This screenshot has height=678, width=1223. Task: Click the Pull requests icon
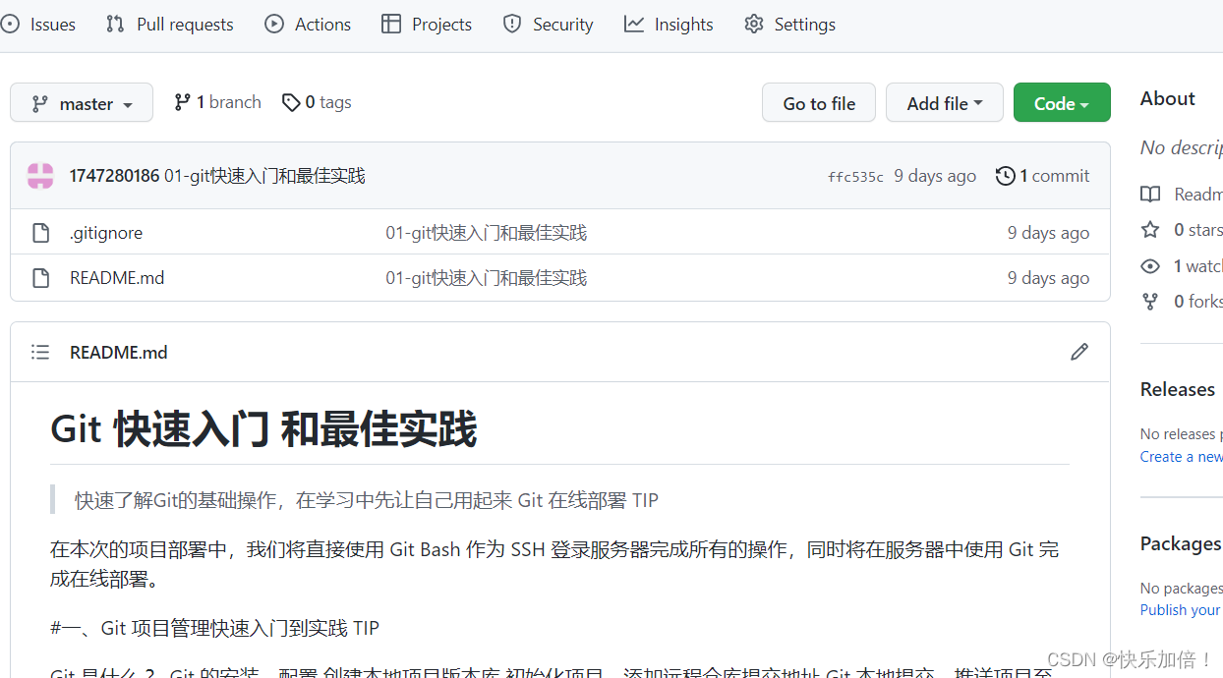point(115,25)
